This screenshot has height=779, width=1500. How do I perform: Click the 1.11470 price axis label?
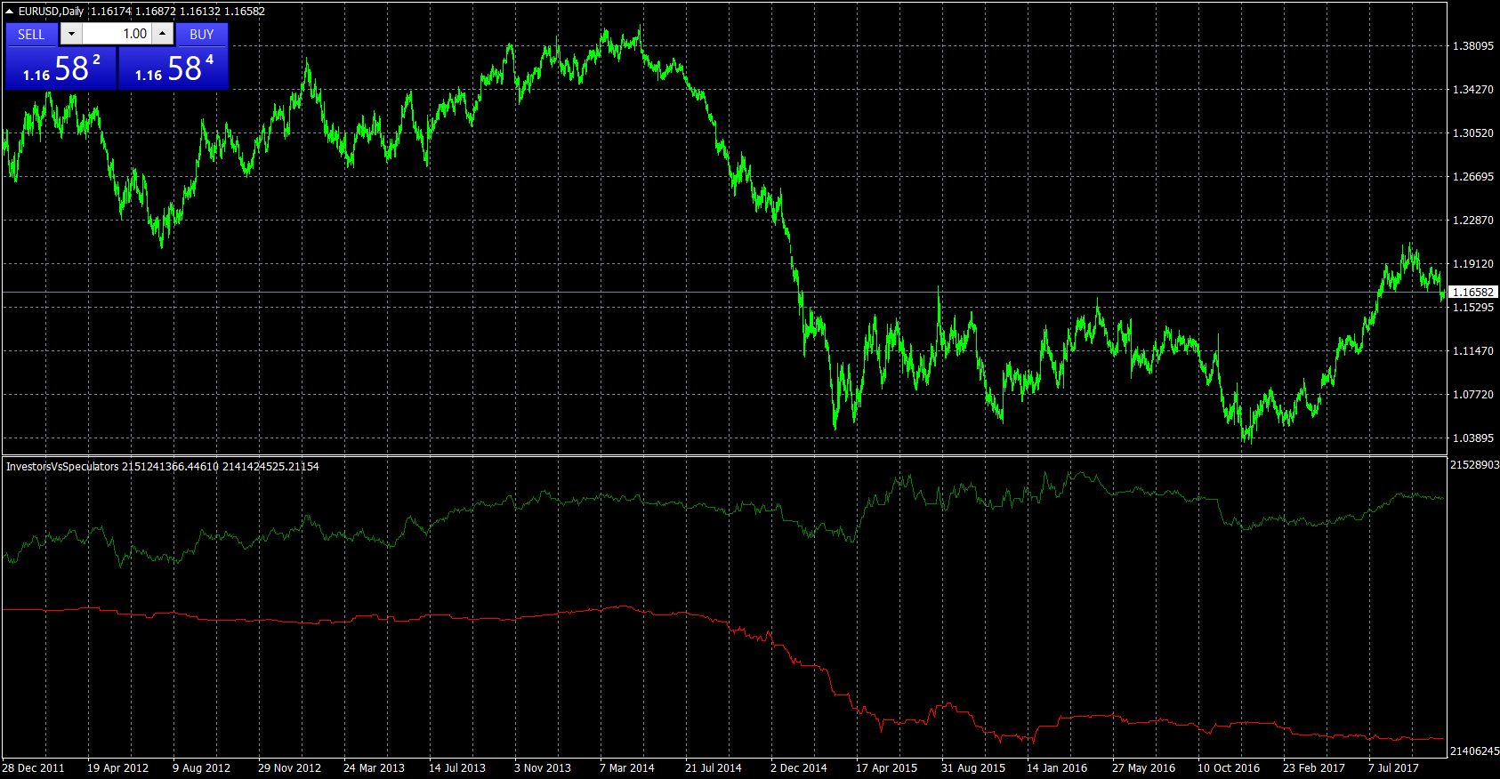coord(1472,350)
